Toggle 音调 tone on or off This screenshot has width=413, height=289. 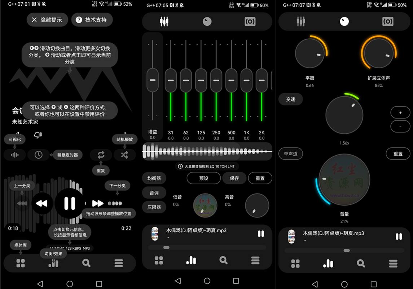click(x=154, y=193)
